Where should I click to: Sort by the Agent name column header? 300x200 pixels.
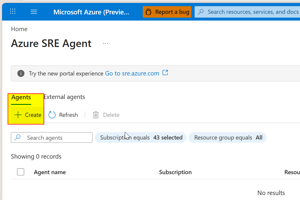50,172
